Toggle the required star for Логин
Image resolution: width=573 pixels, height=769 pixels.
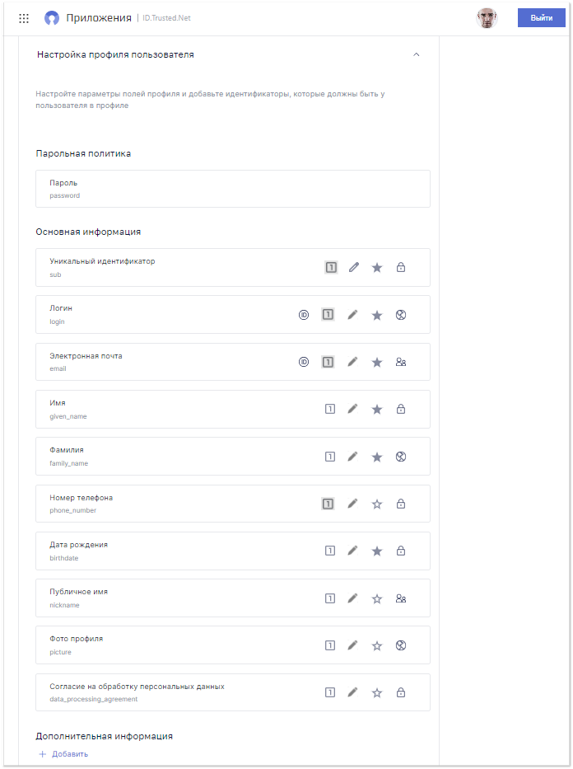point(376,315)
